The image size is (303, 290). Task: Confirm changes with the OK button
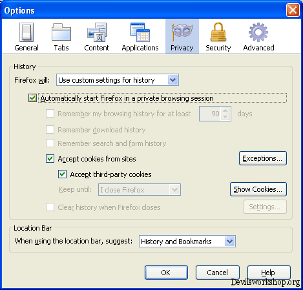(166, 273)
